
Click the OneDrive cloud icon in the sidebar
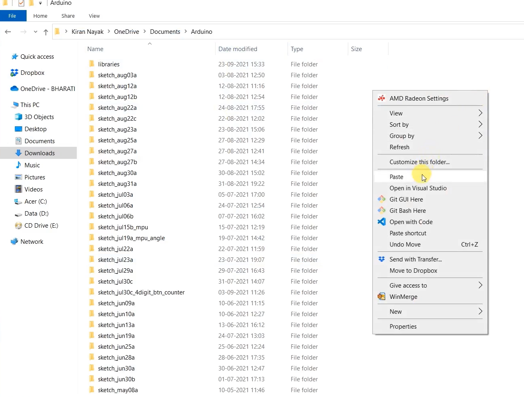pyautogui.click(x=14, y=88)
